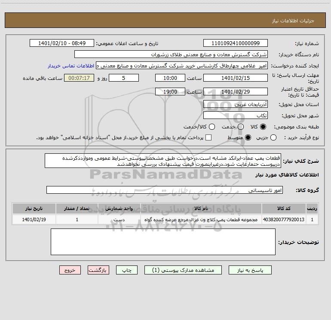The width and height of the screenshot is (331, 320).
Task: Click the نام کالا column header
Action: pyautogui.click(x=201, y=208)
